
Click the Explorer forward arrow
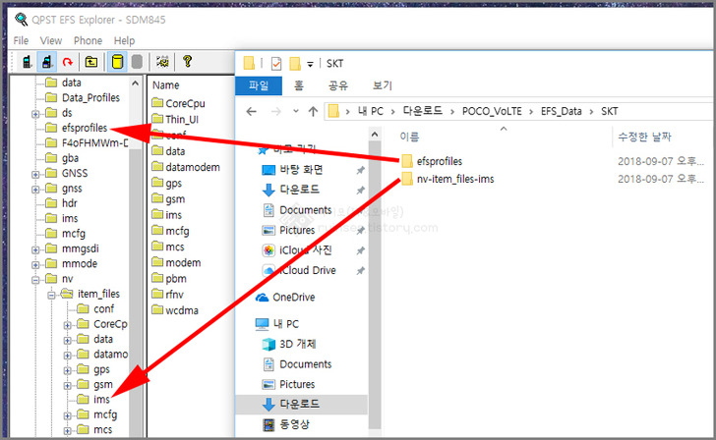[275, 111]
